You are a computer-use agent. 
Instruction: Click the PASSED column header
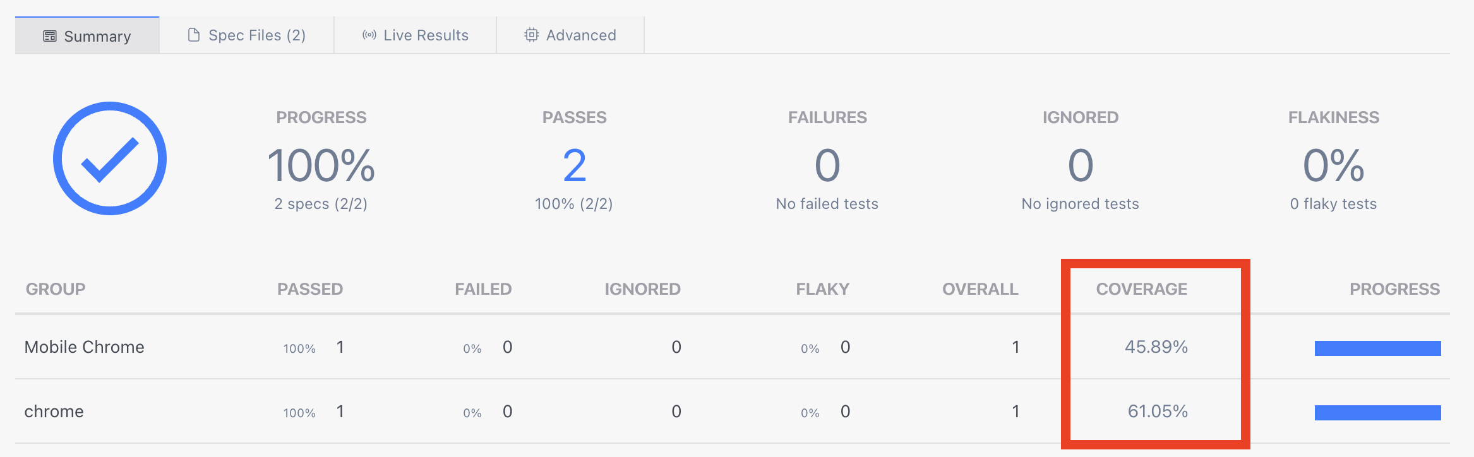[310, 289]
